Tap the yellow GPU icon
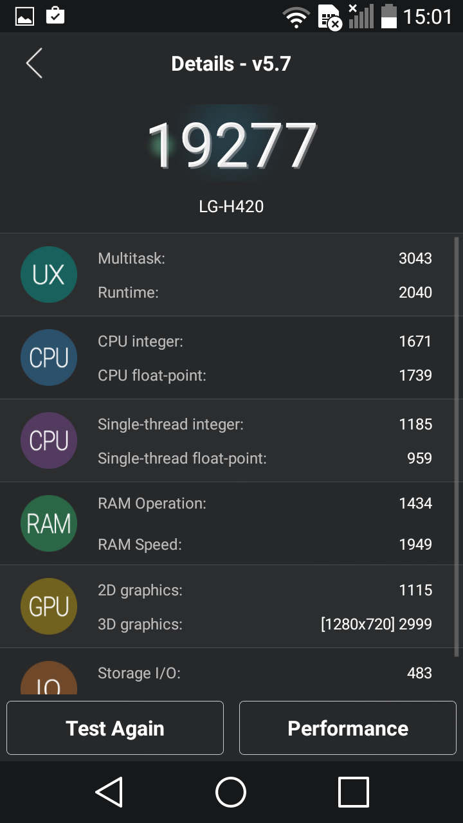 [49, 606]
